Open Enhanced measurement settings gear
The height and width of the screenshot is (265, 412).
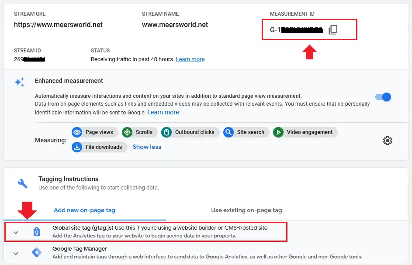click(387, 141)
